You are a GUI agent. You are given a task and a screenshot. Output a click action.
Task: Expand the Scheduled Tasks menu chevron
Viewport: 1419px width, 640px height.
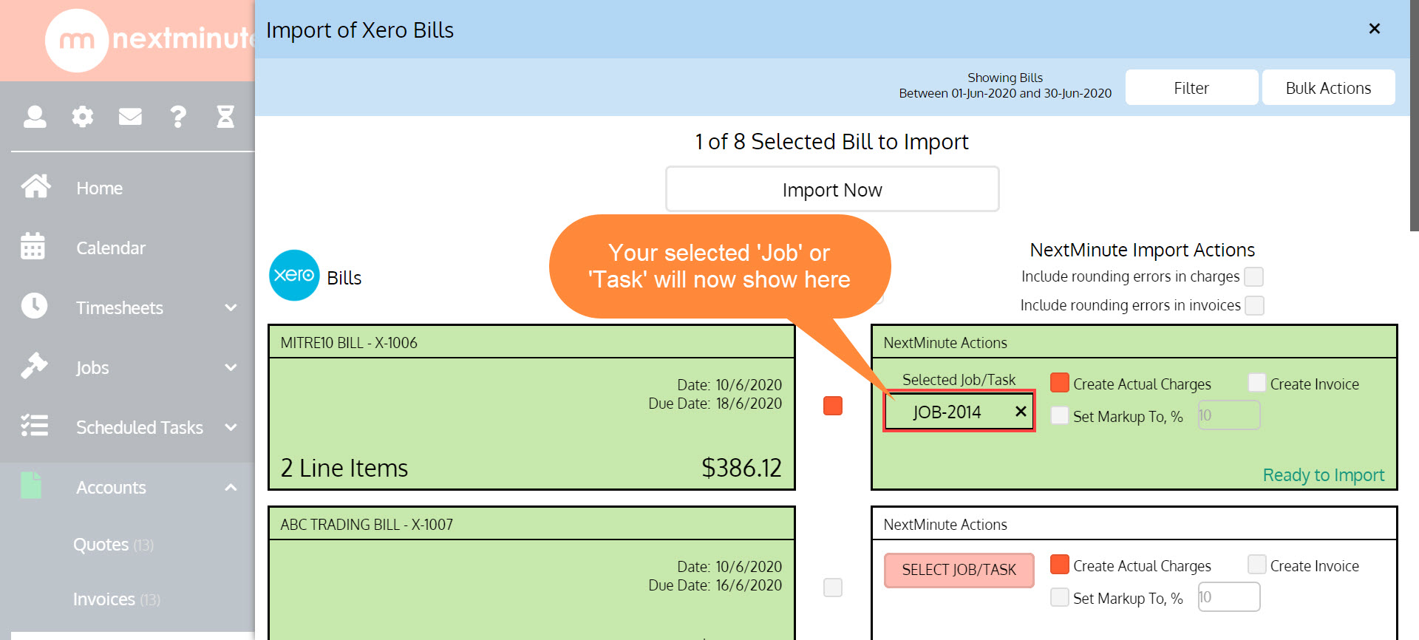(x=231, y=427)
